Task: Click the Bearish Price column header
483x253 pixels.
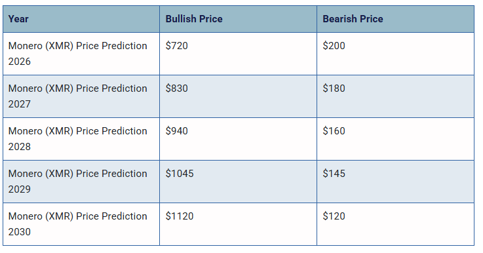Action: 395,19
